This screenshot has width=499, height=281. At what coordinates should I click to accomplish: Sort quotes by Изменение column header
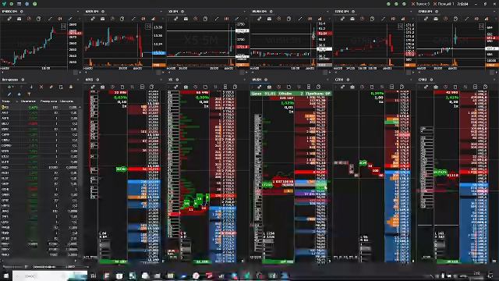pyautogui.click(x=28, y=101)
